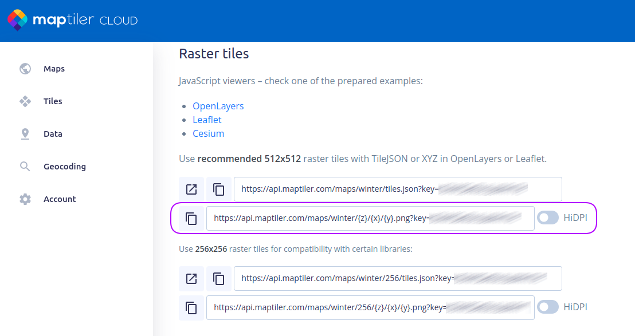Go to the Account menu item
The image size is (635, 336).
60,199
